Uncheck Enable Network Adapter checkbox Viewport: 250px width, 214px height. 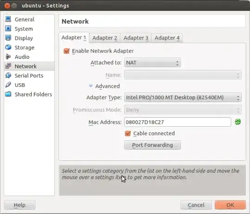click(67, 51)
